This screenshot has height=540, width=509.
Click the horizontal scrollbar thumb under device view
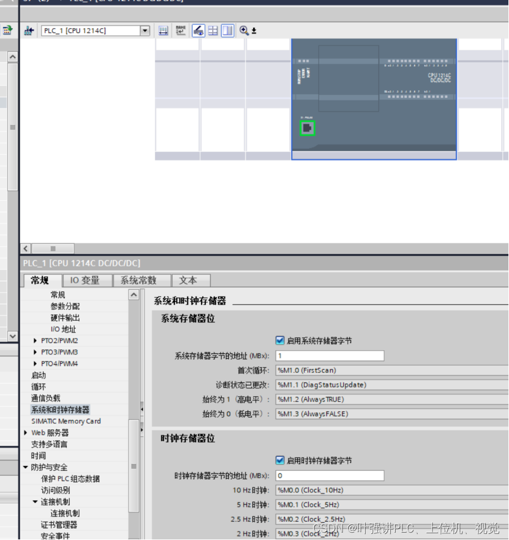click(x=53, y=249)
